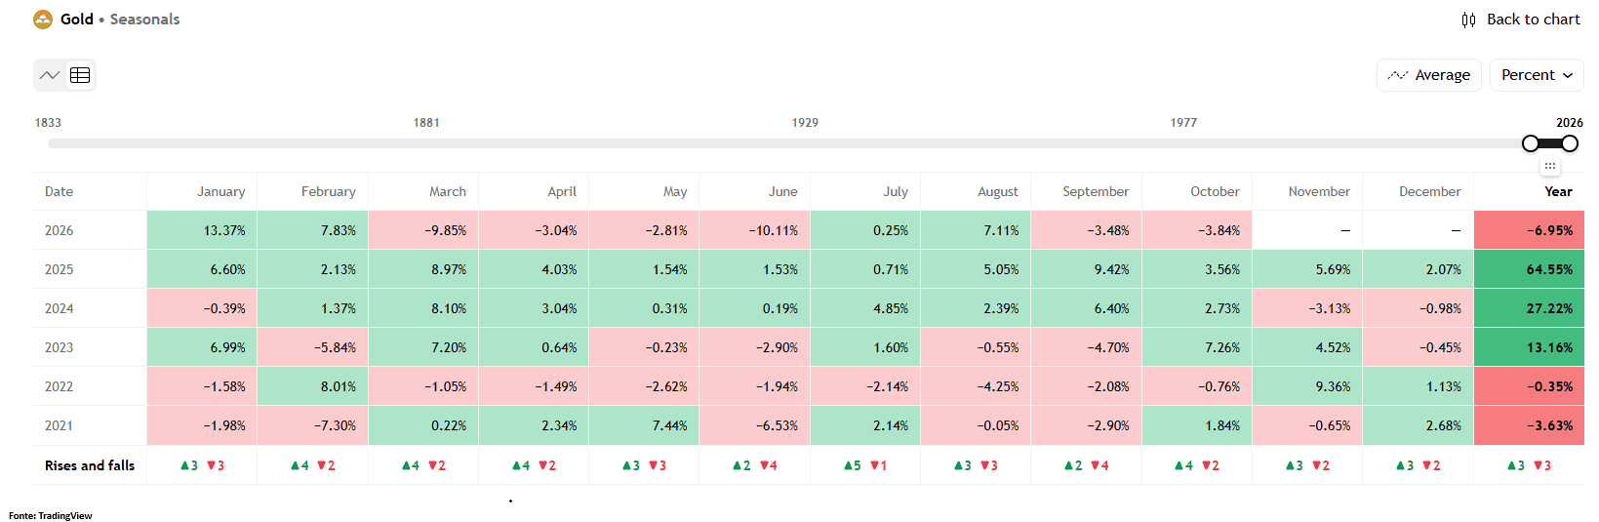Grab the right year range slider handle
1599x522 pixels.
(1570, 143)
